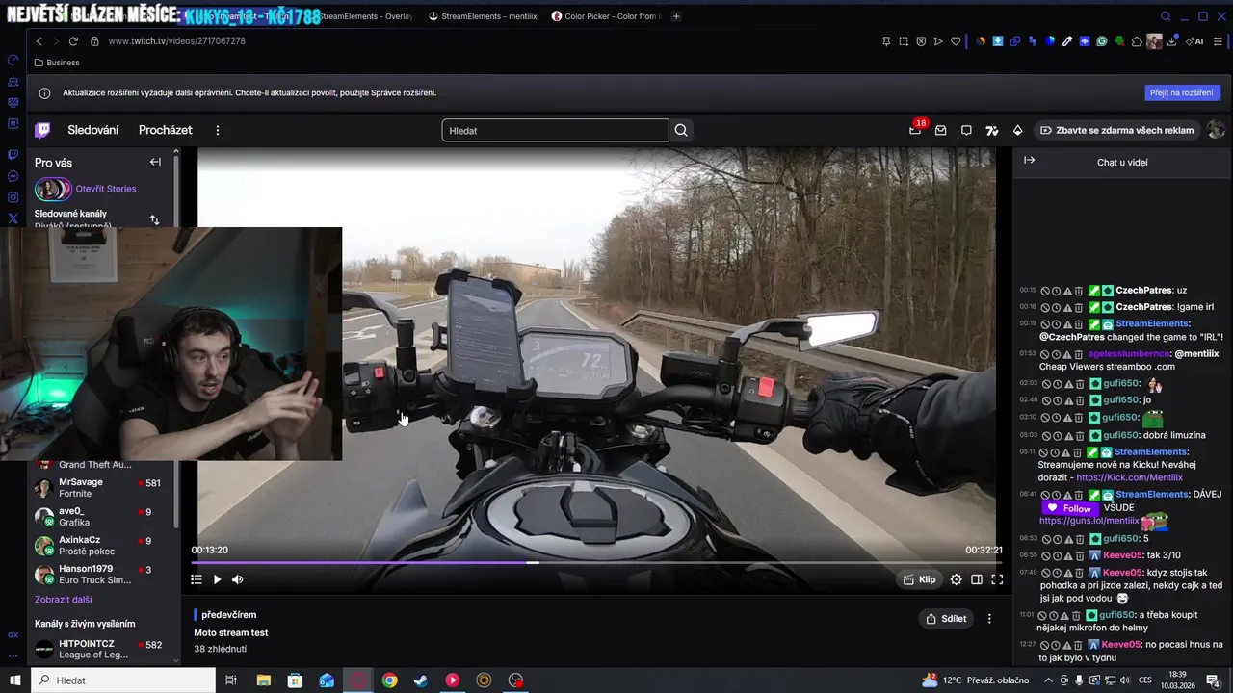Open video player settings gear
The height and width of the screenshot is (693, 1233).
pos(956,579)
